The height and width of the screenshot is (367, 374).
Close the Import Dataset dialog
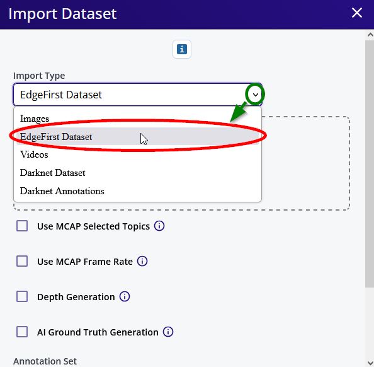357,13
